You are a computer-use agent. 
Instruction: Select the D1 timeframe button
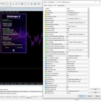pos(5,6)
